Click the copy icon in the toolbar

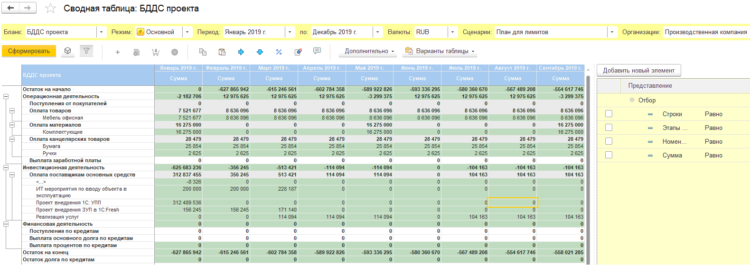(203, 52)
